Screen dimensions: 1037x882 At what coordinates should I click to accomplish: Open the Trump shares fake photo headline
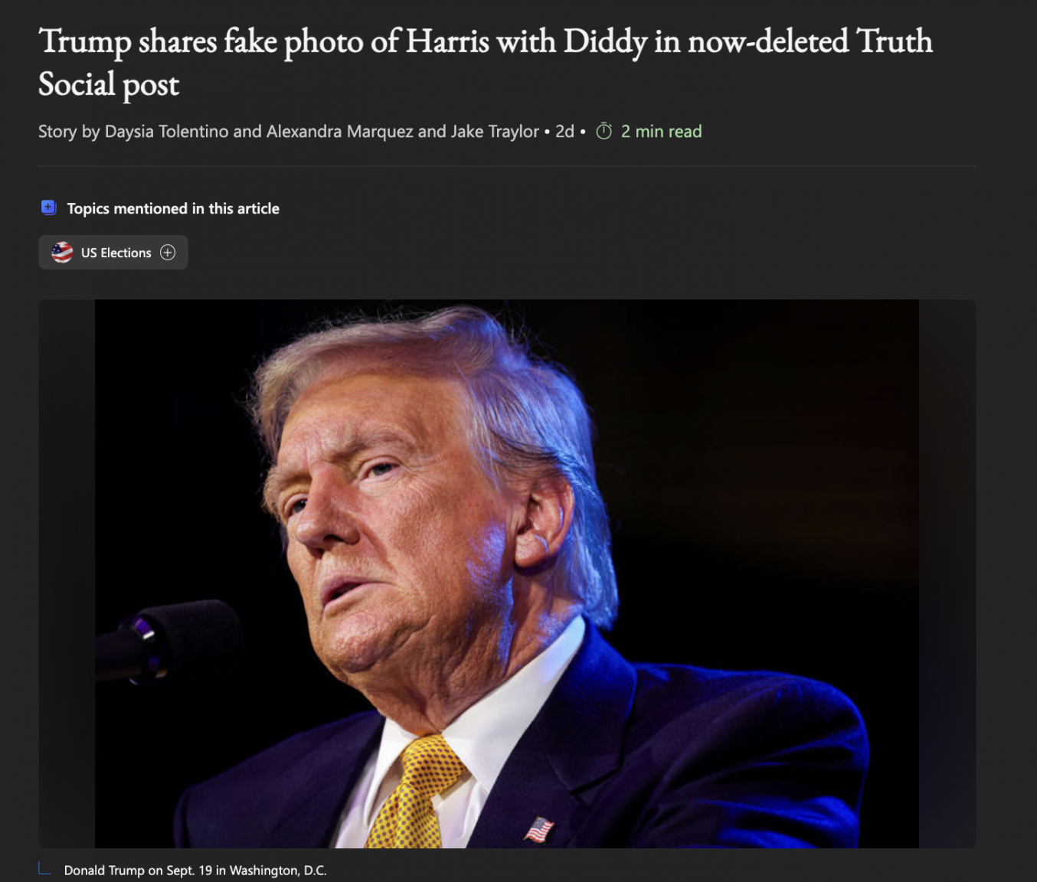pos(486,63)
